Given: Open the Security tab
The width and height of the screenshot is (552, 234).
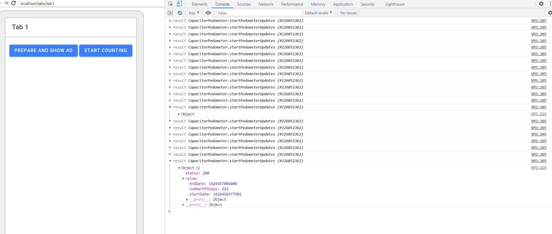Looking at the screenshot, I should click(x=368, y=4).
